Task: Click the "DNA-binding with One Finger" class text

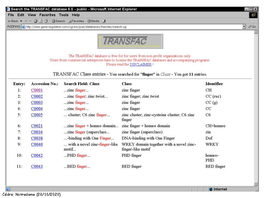Action: (148, 138)
